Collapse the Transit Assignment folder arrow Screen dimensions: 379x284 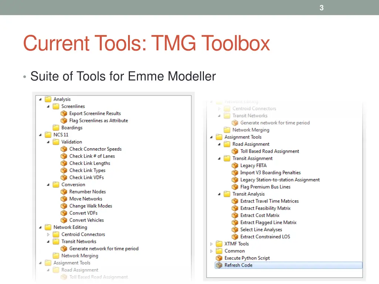coord(219,159)
